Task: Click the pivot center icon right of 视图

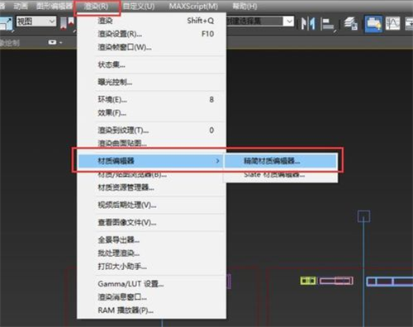Action: (x=67, y=23)
